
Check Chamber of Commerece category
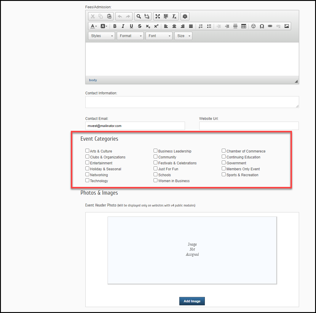click(224, 151)
